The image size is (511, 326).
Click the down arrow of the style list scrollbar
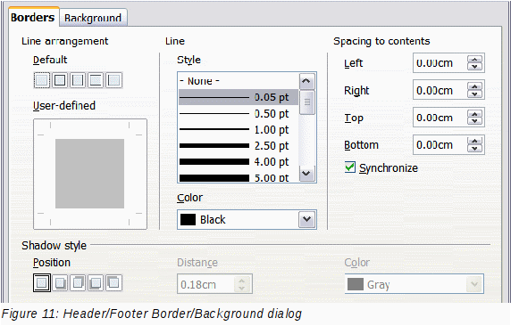point(306,173)
